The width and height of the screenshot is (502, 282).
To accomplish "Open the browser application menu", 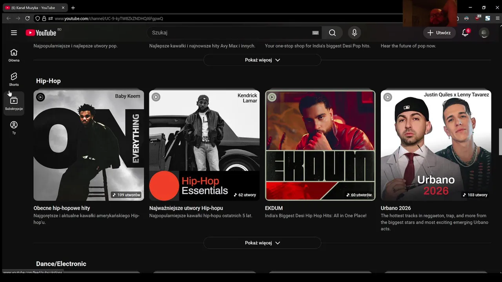I will click(x=498, y=18).
